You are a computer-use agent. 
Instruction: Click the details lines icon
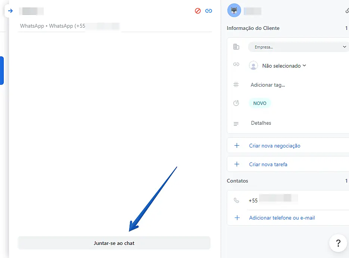[236, 124]
